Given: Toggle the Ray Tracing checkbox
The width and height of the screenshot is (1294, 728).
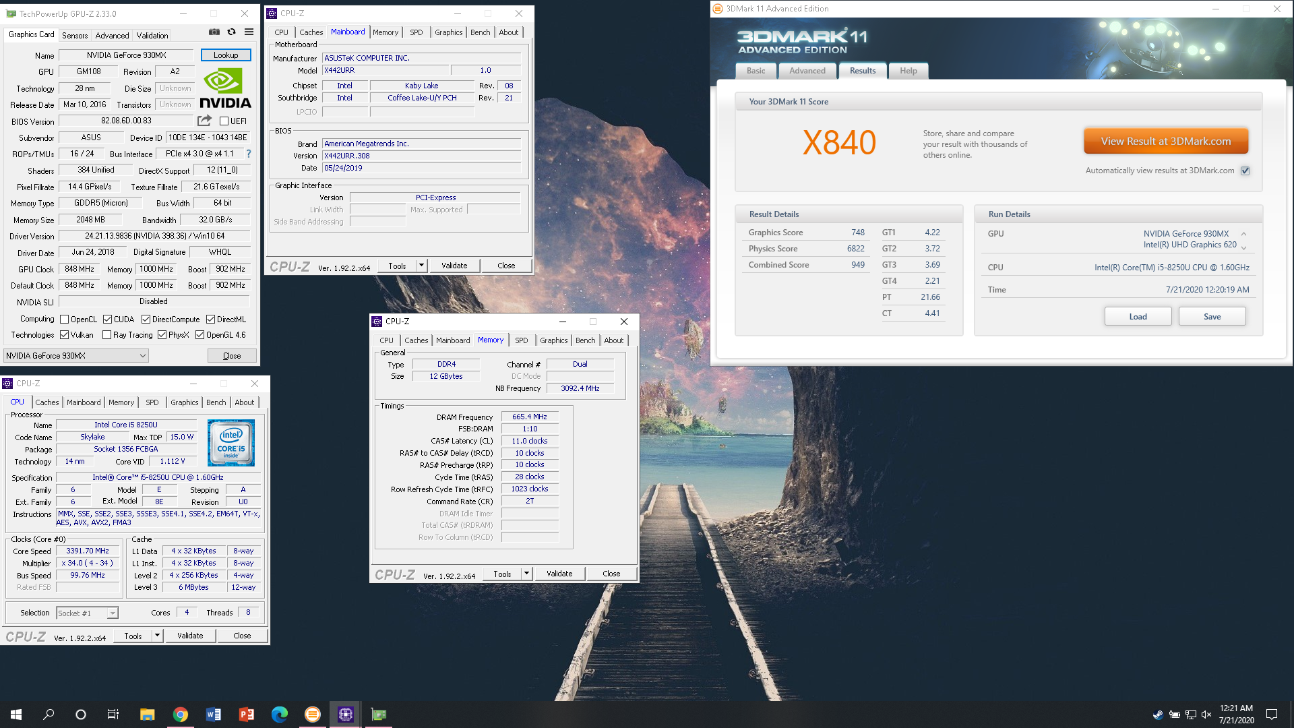Looking at the screenshot, I should pos(106,335).
